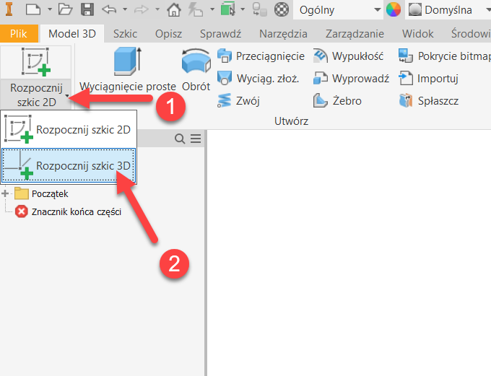Switch to the Szkic ribbon tab
Image resolution: width=491 pixels, height=376 pixels.
(125, 35)
